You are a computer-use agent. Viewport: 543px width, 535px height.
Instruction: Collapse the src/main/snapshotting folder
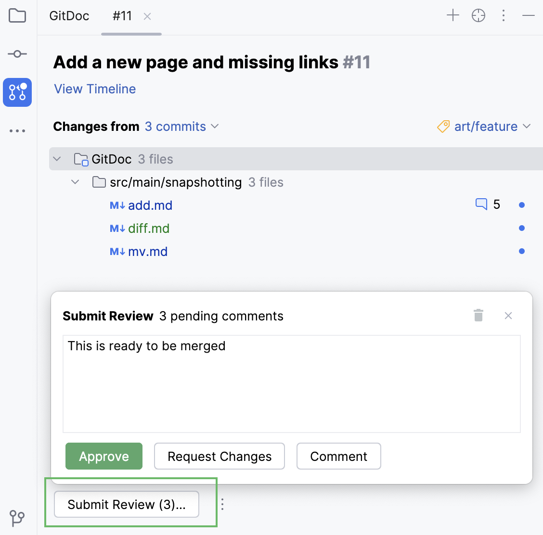coord(75,182)
